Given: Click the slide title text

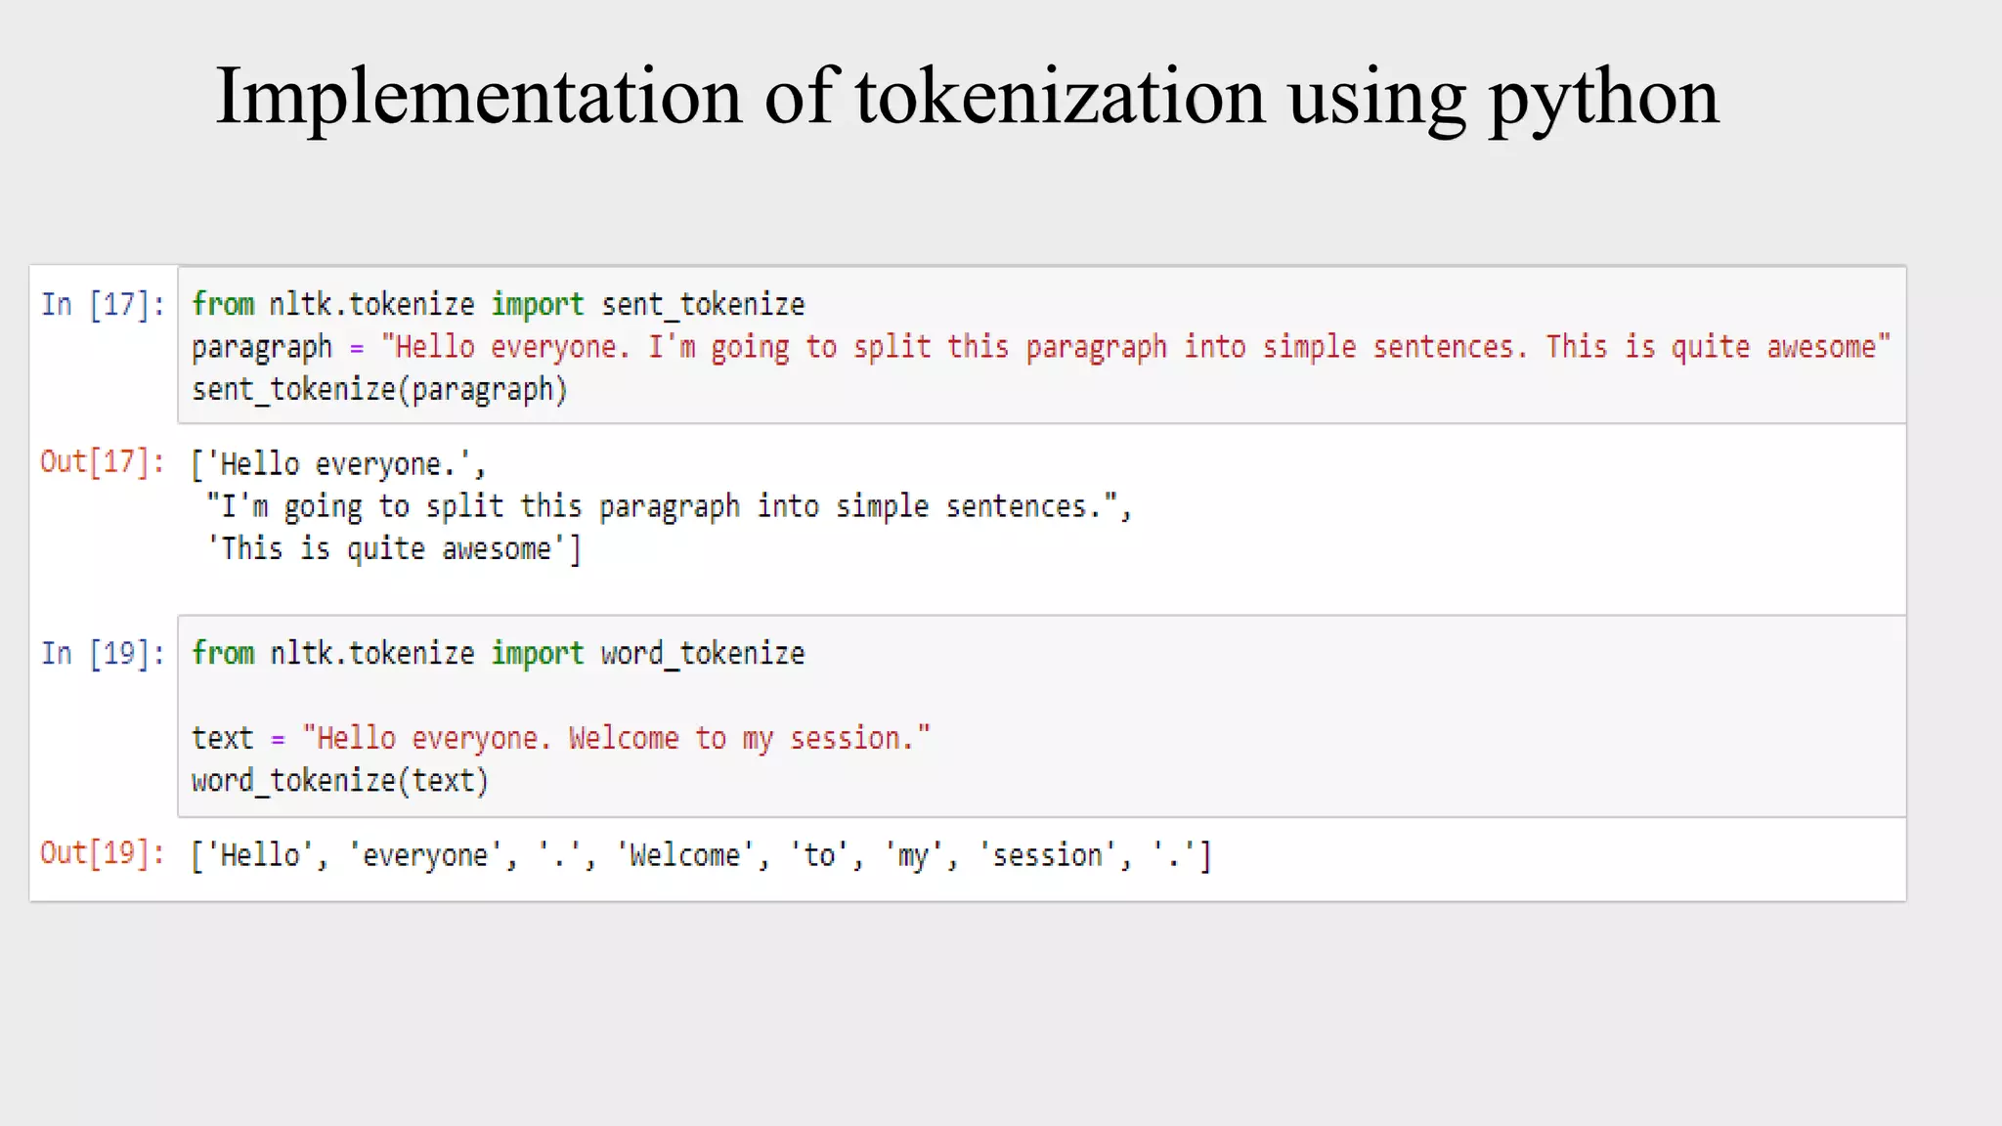Looking at the screenshot, I should 966,97.
